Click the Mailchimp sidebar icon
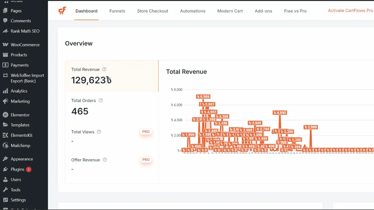The width and height of the screenshot is (374, 210). (5, 146)
